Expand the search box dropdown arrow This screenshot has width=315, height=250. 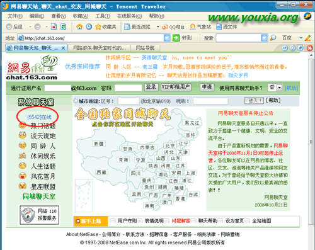point(264,38)
